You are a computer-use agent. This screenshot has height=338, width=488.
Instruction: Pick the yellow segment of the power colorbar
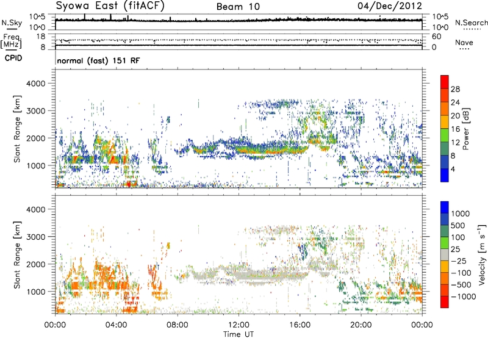[x=445, y=122]
